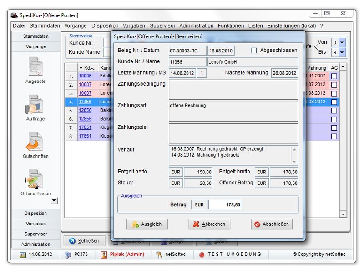Click the Zahlungsziel text field
Screen dimensions: 364x270
(x=233, y=133)
